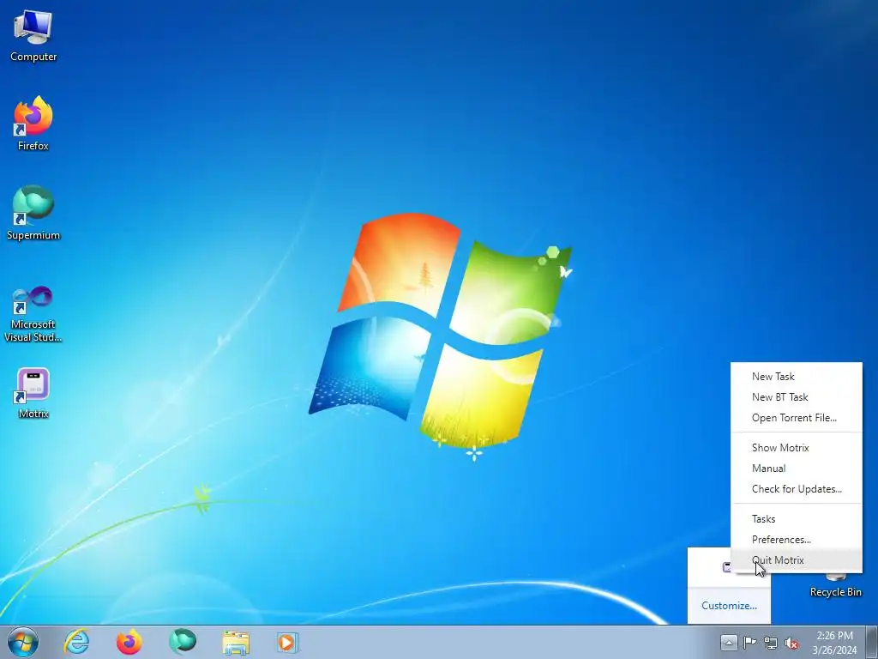The height and width of the screenshot is (659, 878).
Task: Select the Recycle Bin icon
Action: coord(835,584)
